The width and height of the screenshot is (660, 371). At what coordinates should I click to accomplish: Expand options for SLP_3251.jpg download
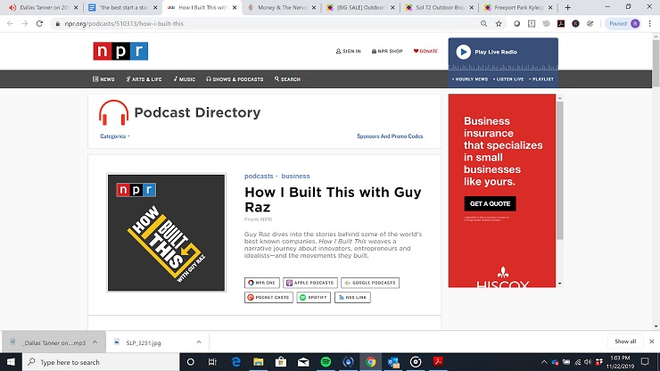pos(199,342)
